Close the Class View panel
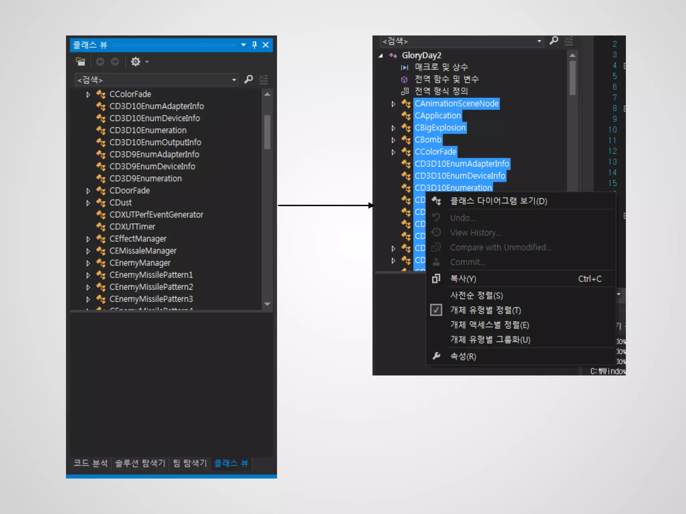This screenshot has height=514, width=686. click(x=266, y=45)
